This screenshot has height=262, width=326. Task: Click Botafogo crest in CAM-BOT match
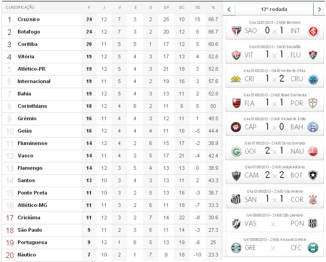[313, 175]
